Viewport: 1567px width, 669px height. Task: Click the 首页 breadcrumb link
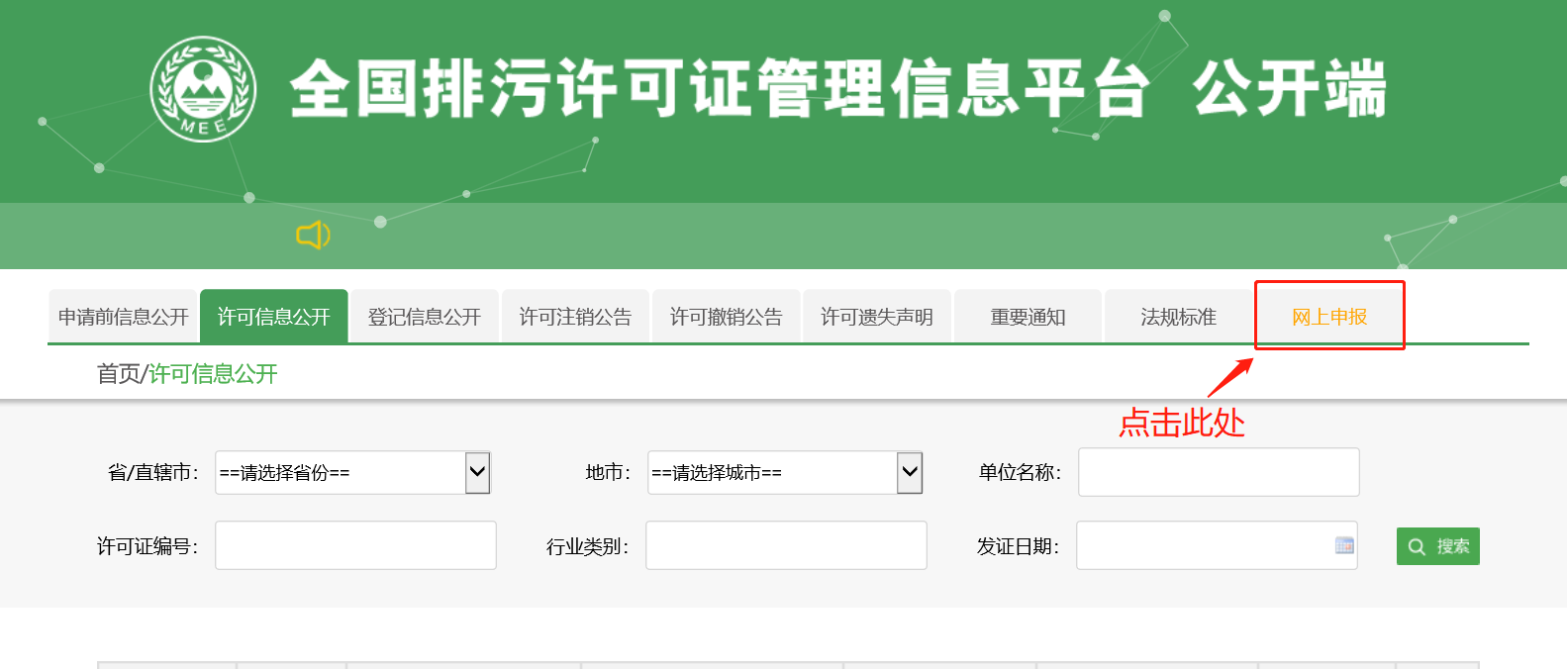coord(119,374)
